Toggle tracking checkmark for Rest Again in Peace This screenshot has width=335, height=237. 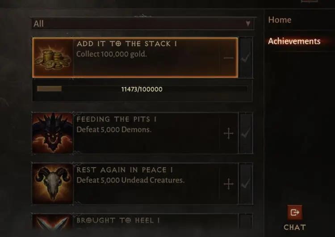[246, 184]
